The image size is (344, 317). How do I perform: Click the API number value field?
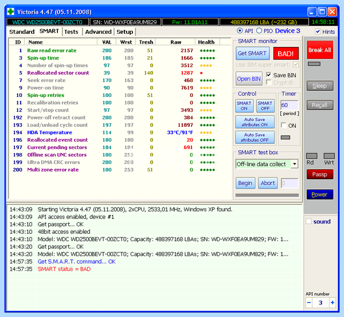[x=320, y=303]
